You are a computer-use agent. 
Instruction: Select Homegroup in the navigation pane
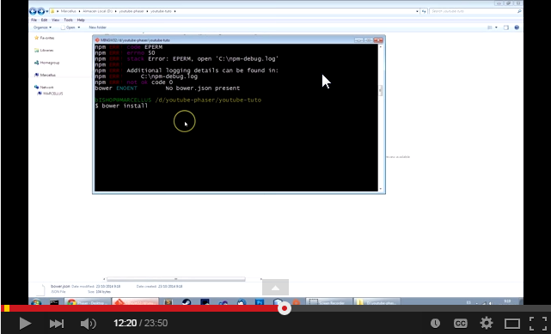(x=46, y=63)
